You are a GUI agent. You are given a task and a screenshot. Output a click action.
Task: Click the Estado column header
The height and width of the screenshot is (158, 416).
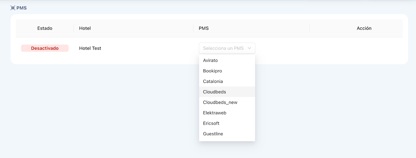[45, 28]
